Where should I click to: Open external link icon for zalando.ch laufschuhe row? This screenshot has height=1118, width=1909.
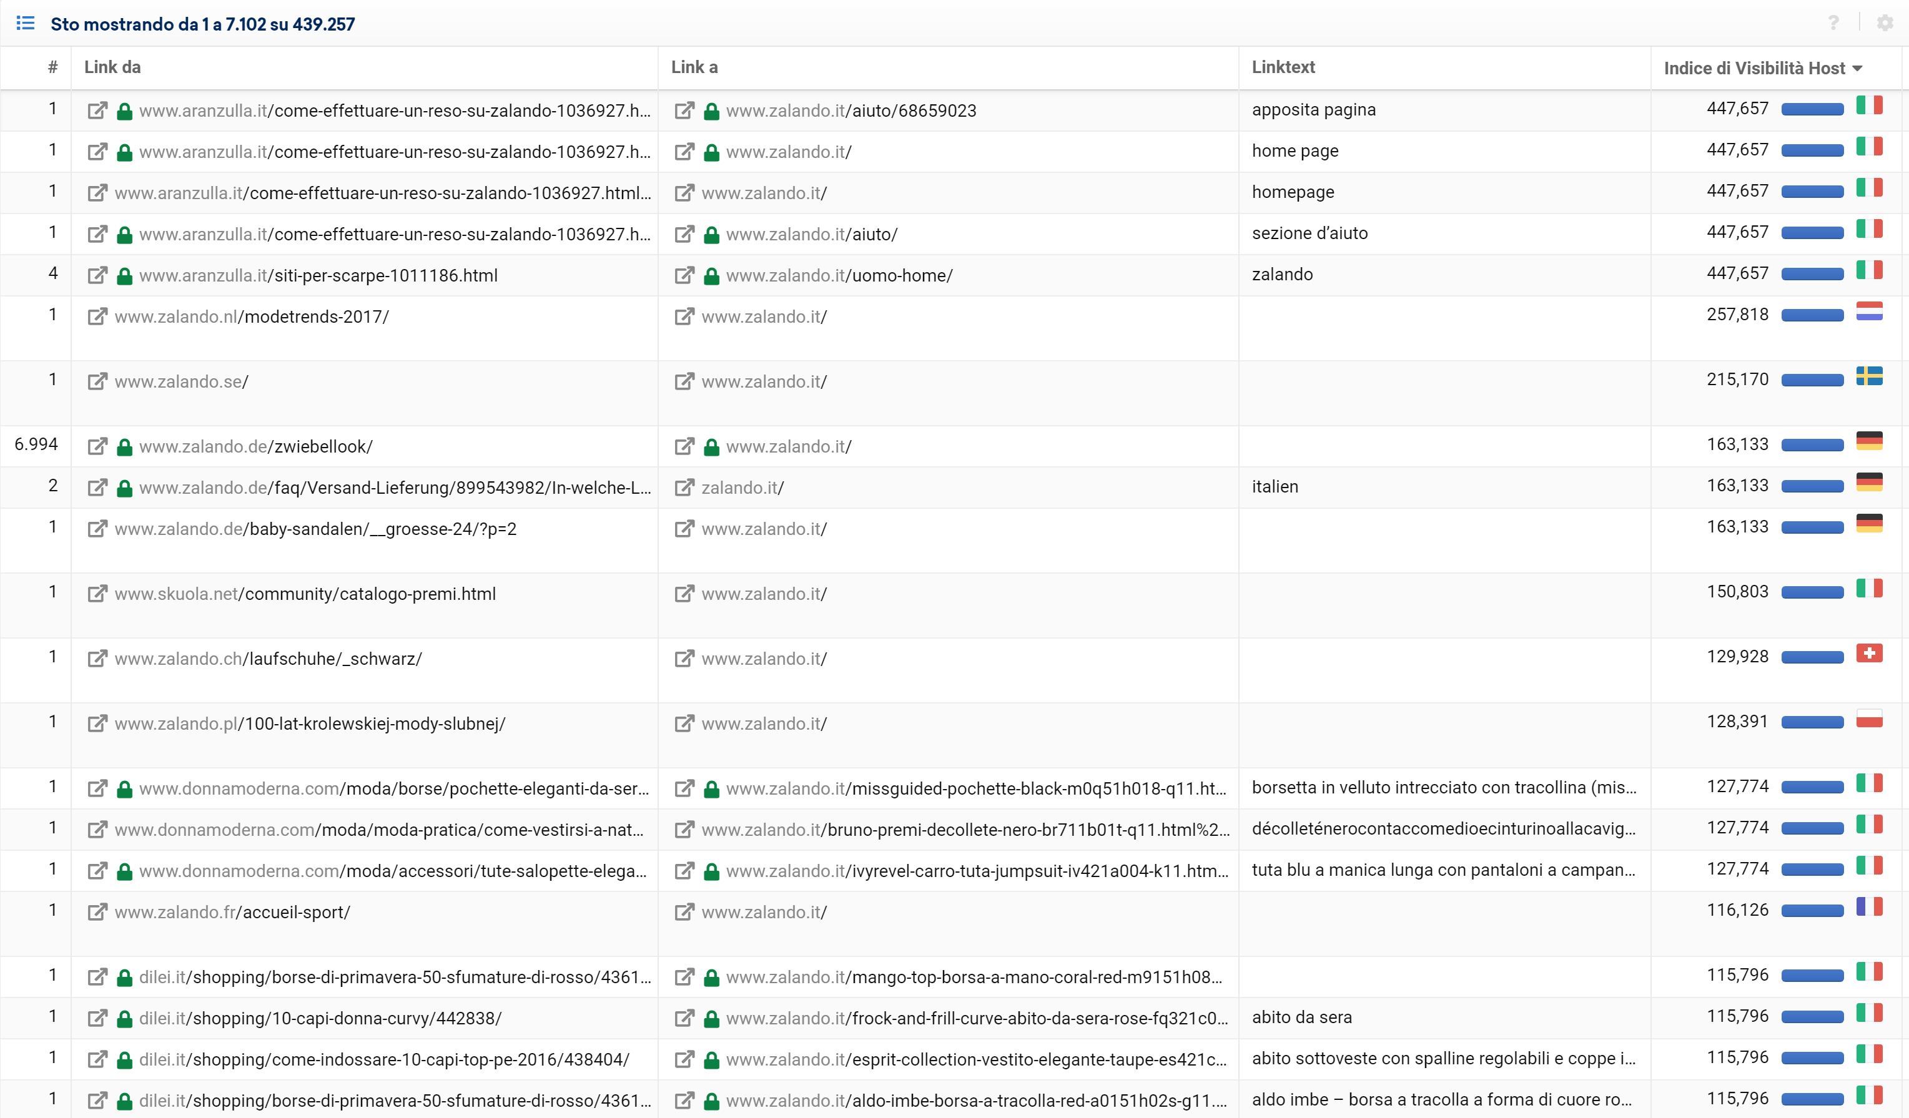coord(97,658)
